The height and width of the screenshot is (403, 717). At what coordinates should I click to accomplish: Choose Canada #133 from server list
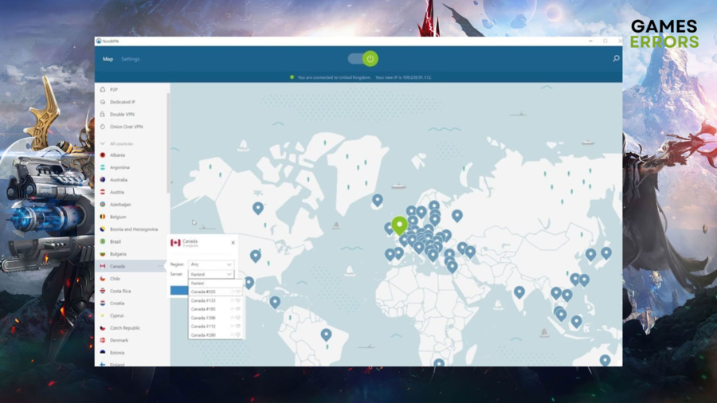[x=204, y=300]
